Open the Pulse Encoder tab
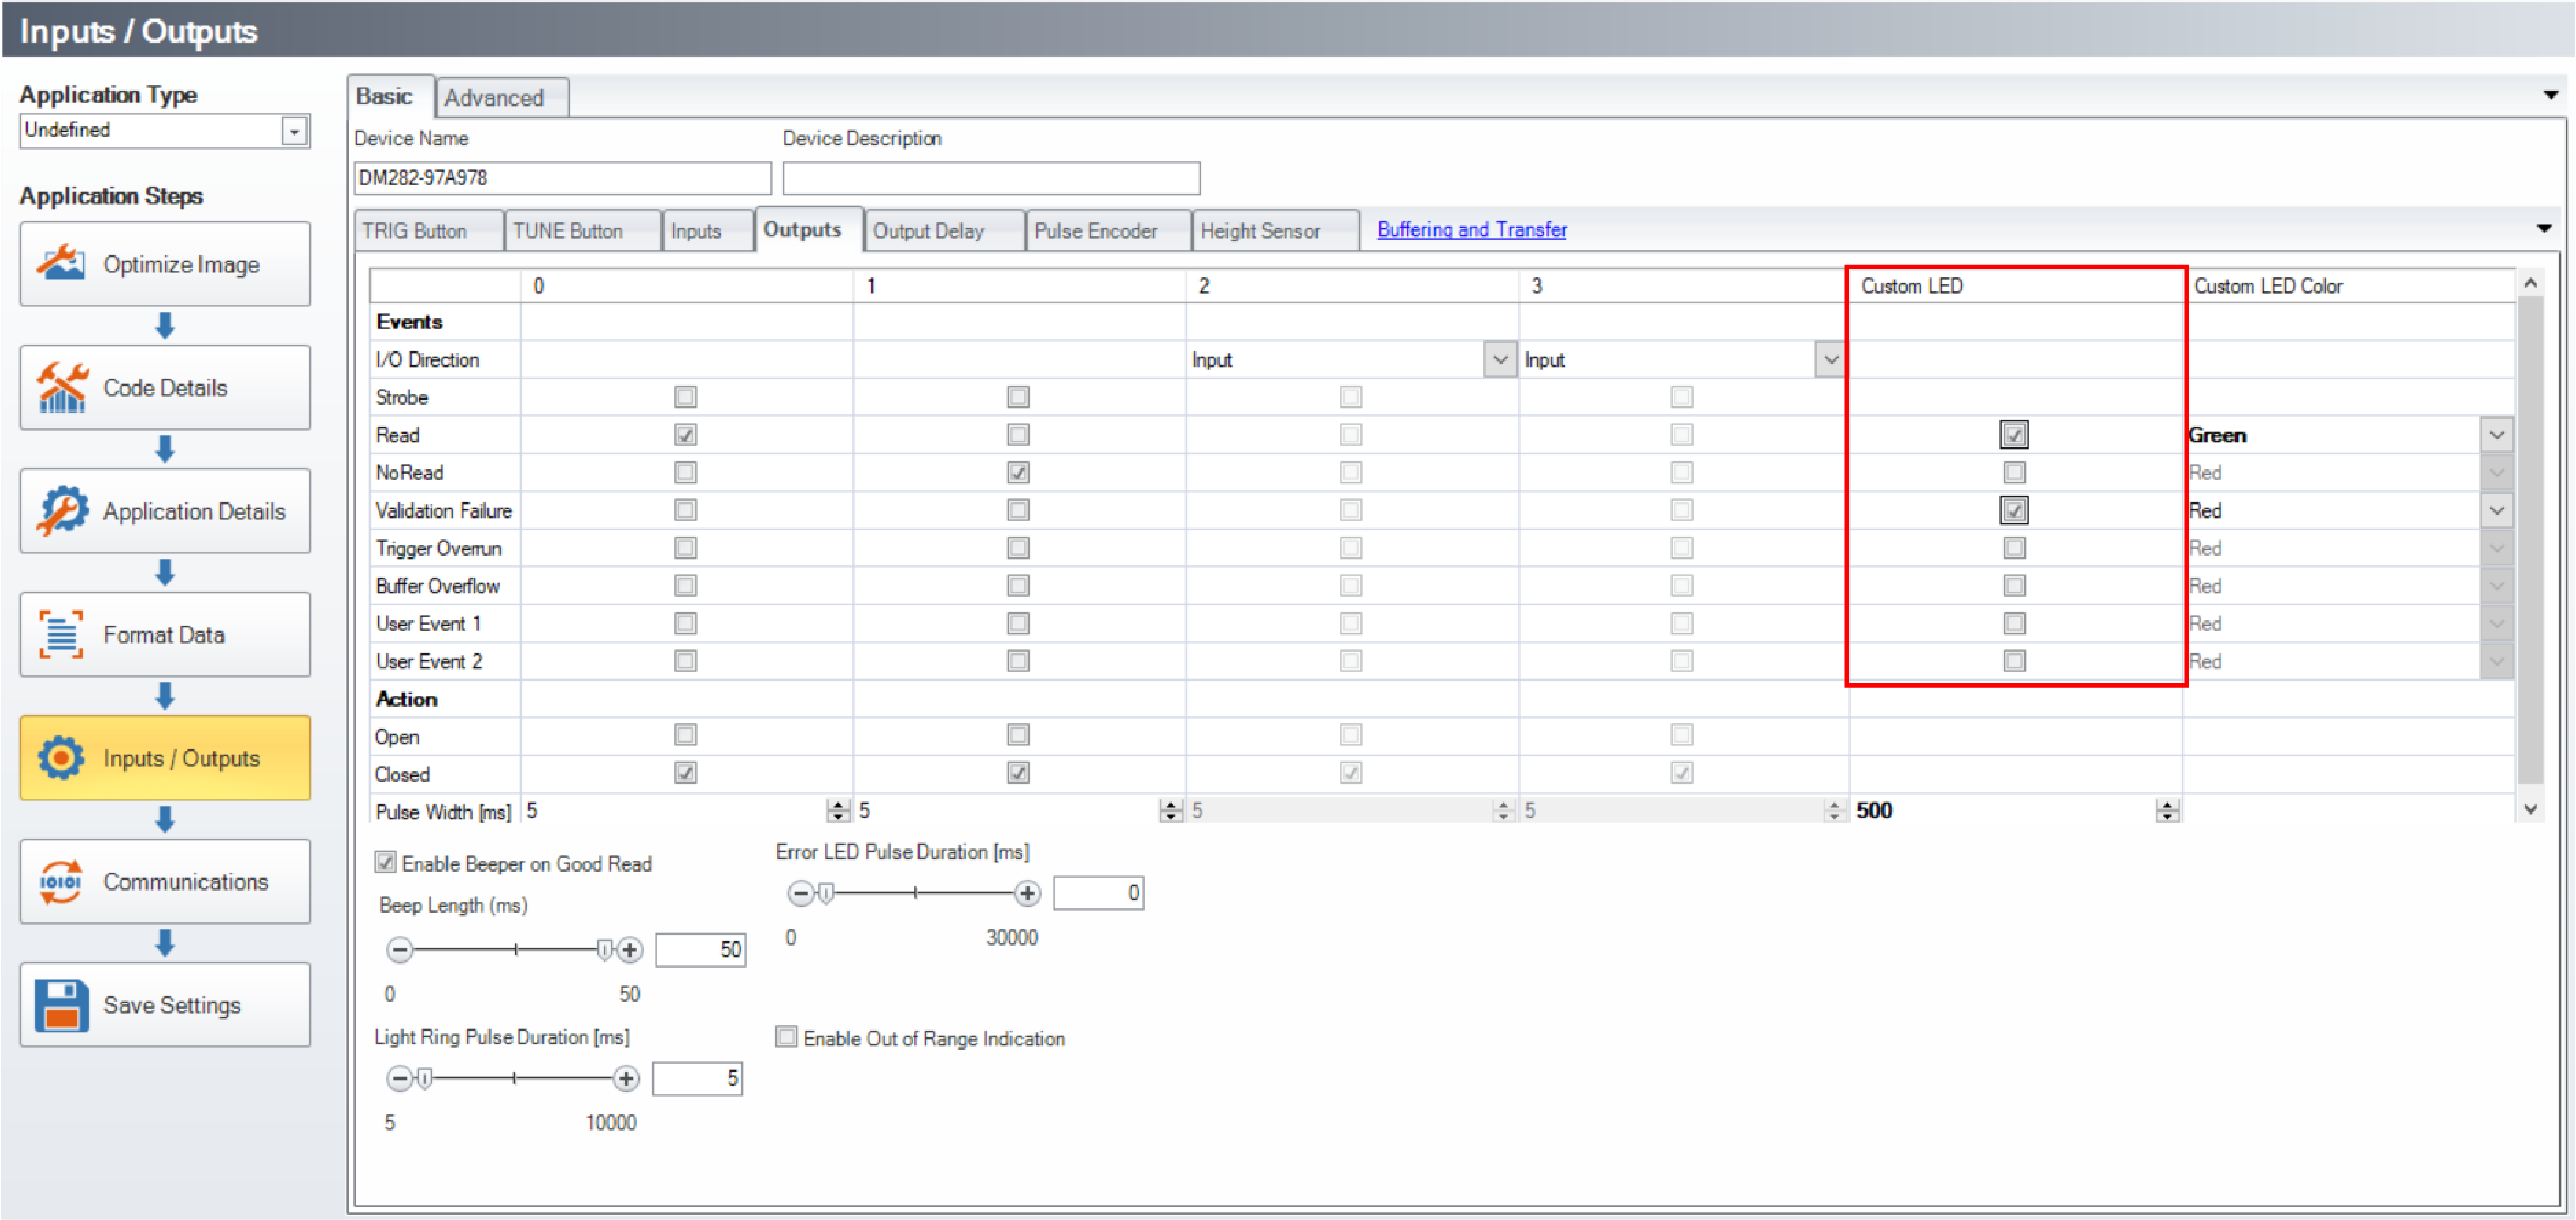Screen dimensions: 2576x1220 [x=1095, y=231]
